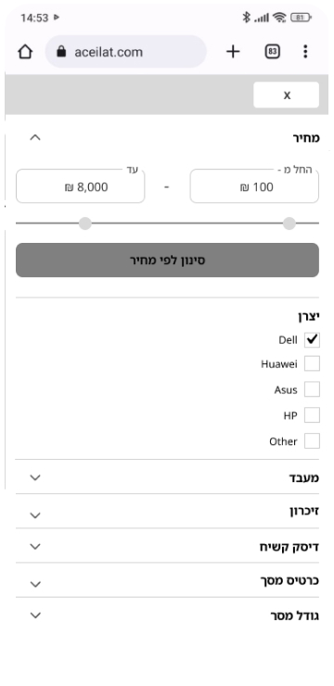Tap the browser home icon
This screenshot has height=686, width=334.
[25, 52]
